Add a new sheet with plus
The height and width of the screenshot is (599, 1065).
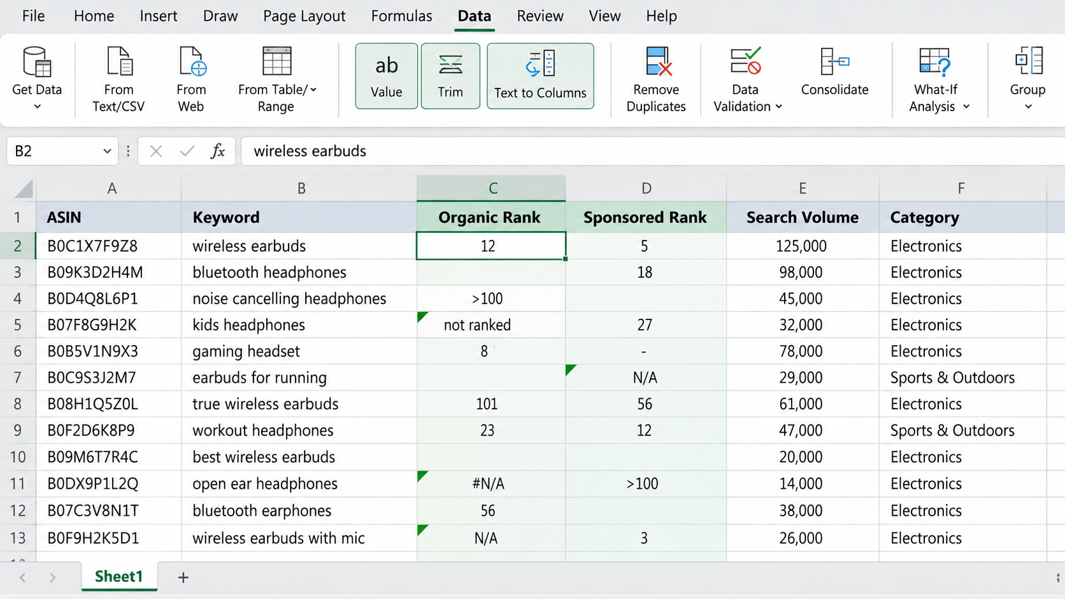pyautogui.click(x=183, y=577)
